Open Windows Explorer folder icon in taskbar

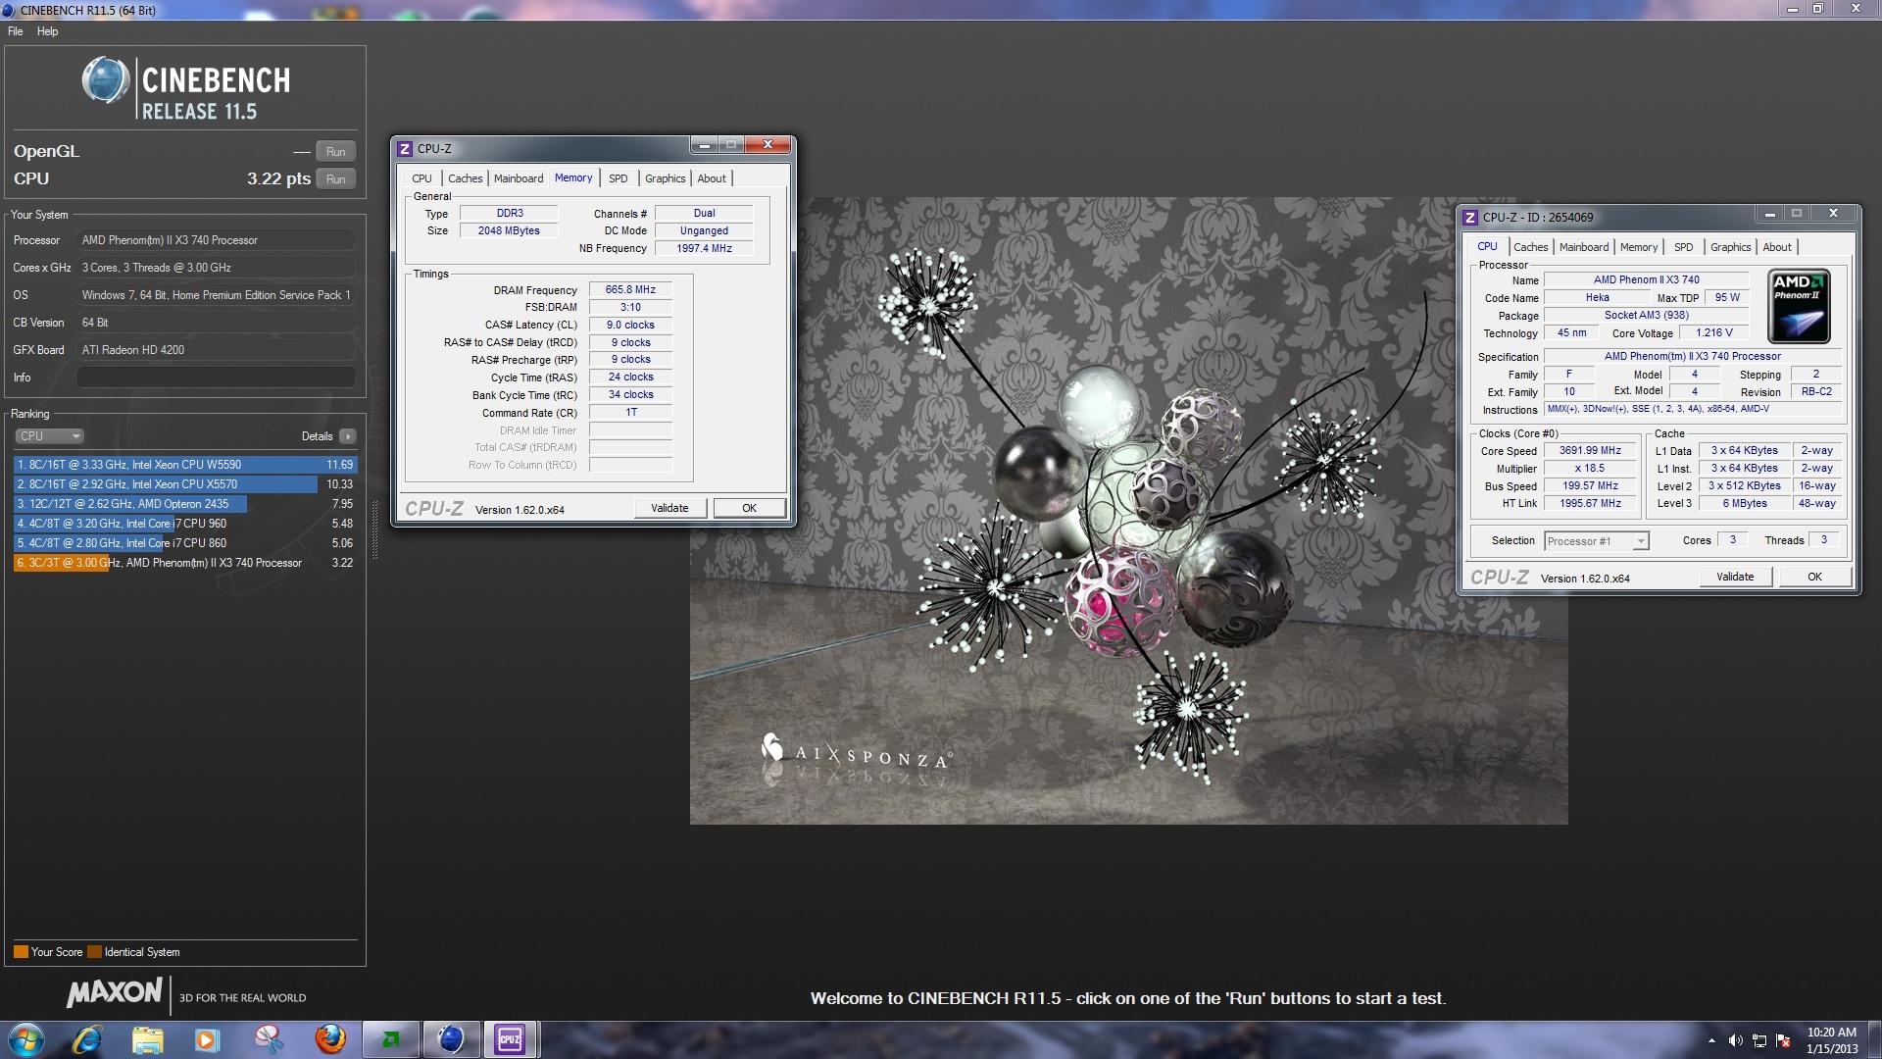(x=147, y=1039)
